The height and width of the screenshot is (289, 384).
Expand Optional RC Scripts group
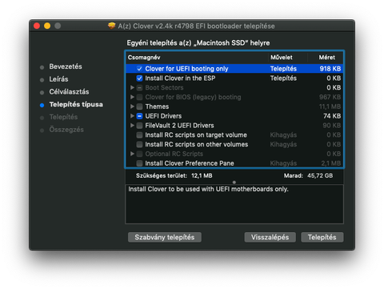pyautogui.click(x=132, y=154)
